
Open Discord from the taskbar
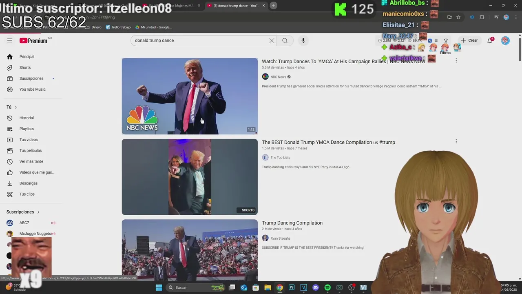pyautogui.click(x=315, y=287)
